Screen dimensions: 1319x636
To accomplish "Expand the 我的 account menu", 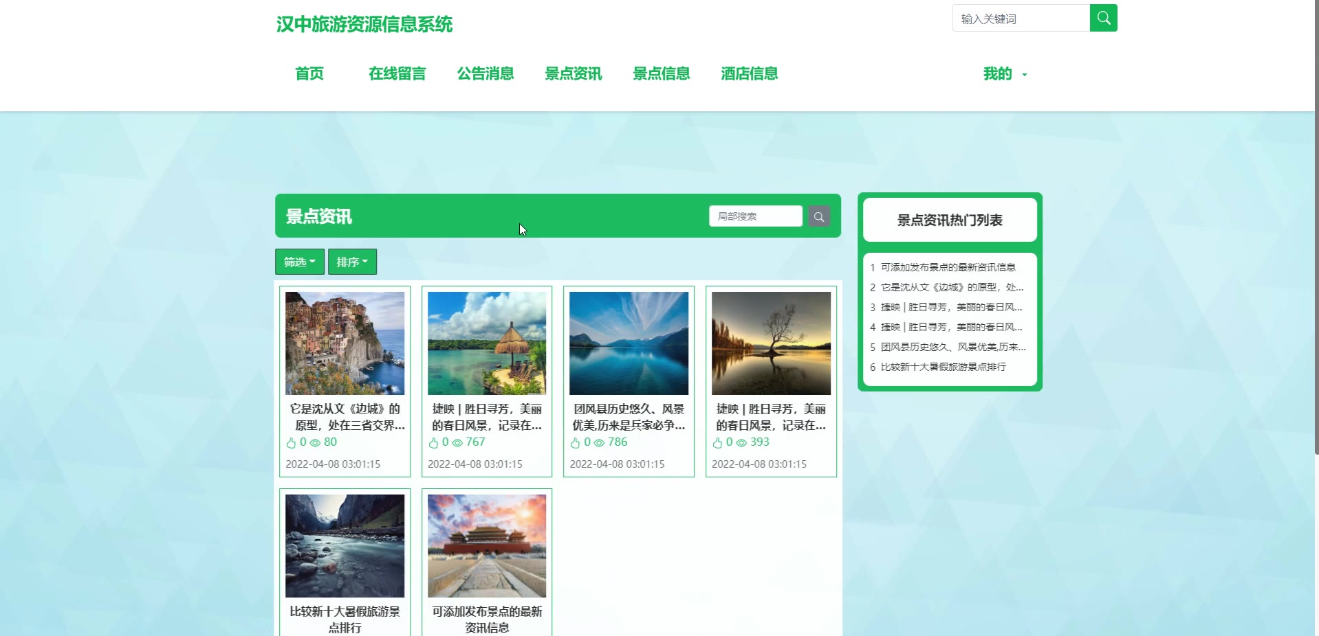I will (1005, 73).
